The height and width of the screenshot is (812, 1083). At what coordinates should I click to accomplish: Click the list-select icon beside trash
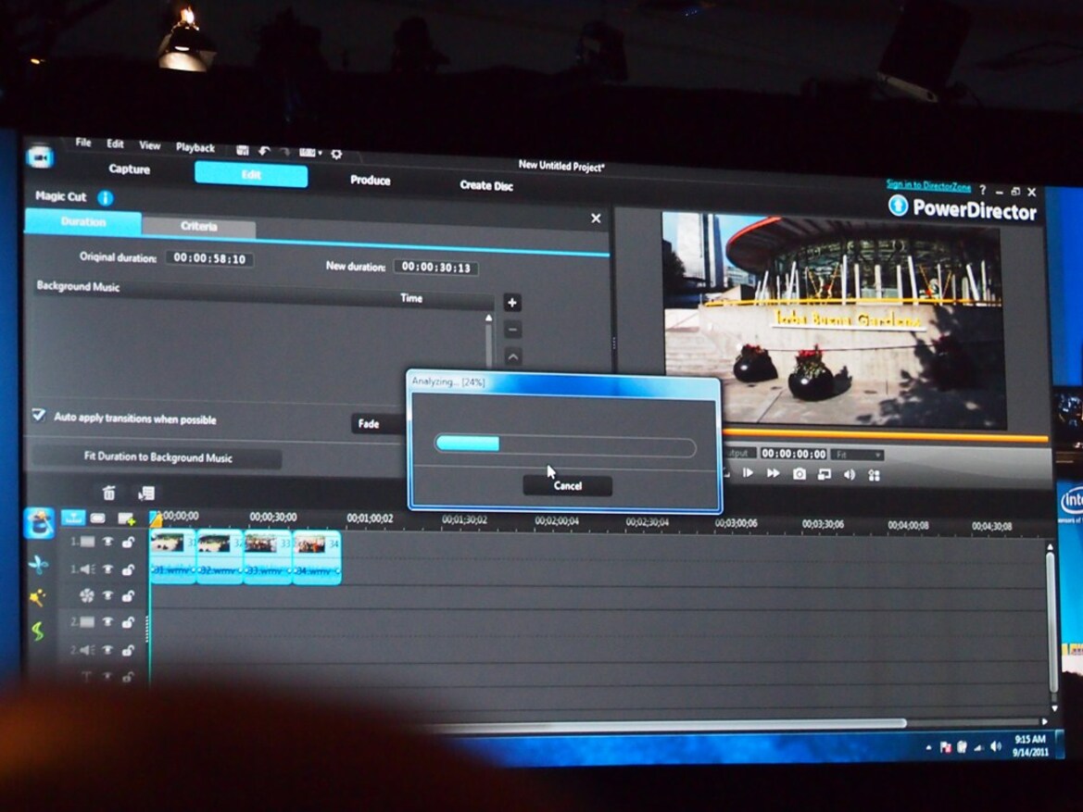145,493
